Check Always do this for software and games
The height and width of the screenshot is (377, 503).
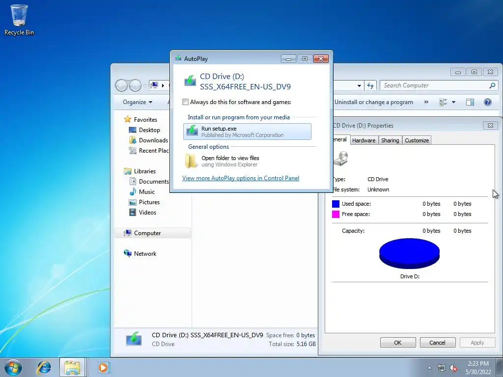click(x=185, y=102)
